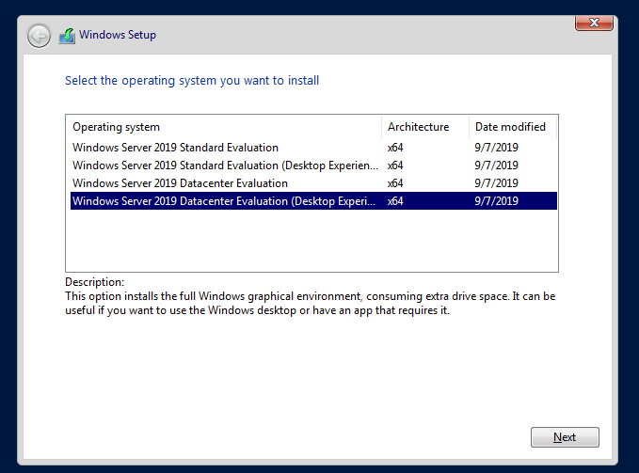The image size is (639, 473).
Task: Click the Description label
Action: pyautogui.click(x=94, y=282)
